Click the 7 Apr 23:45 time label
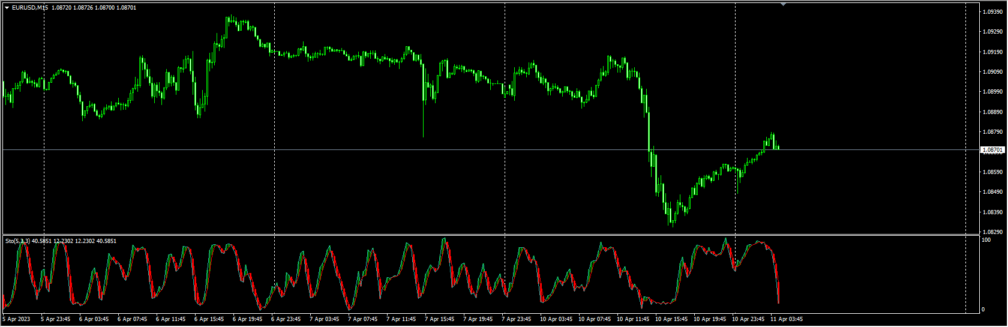The width and height of the screenshot is (1008, 327). coord(516,319)
